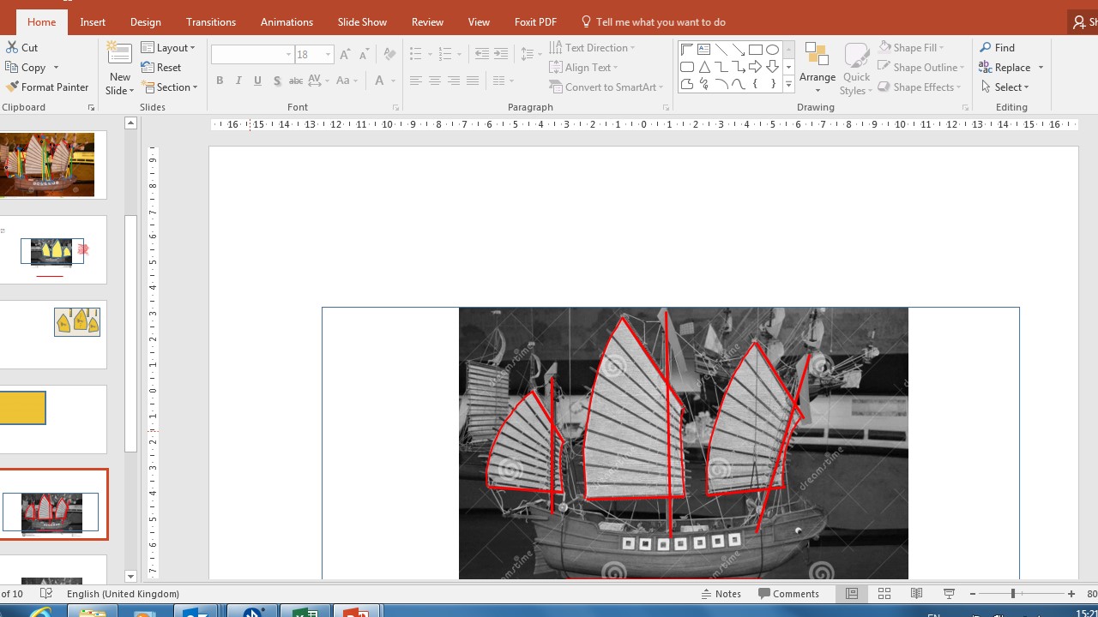The width and height of the screenshot is (1098, 617).
Task: Toggle bold formatting
Action: point(220,81)
